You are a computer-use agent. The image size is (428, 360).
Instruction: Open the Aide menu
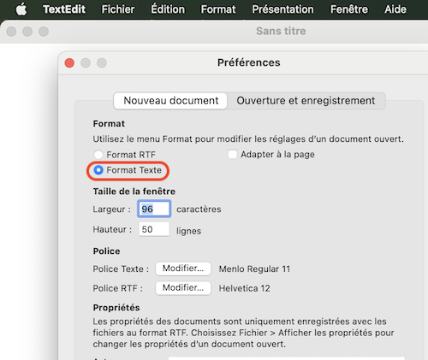click(x=395, y=9)
